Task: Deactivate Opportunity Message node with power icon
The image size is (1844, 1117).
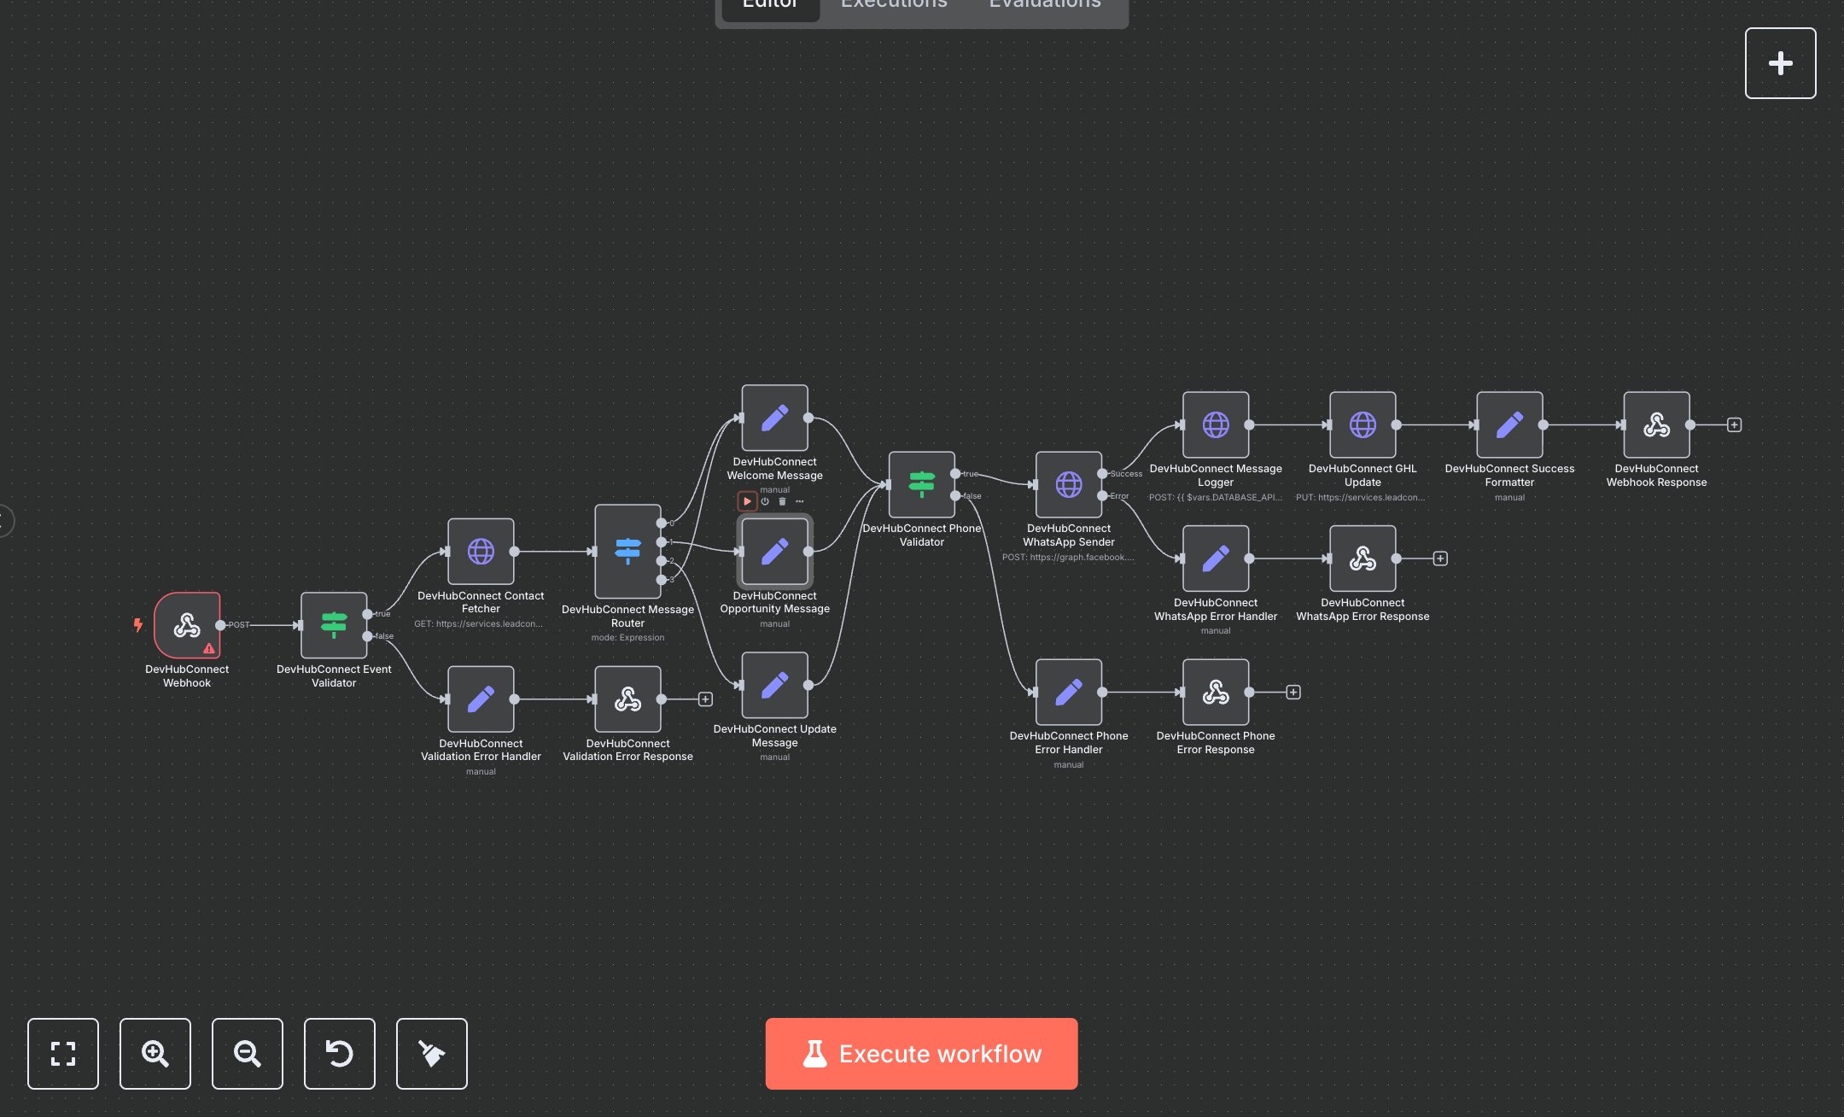Action: (x=765, y=501)
